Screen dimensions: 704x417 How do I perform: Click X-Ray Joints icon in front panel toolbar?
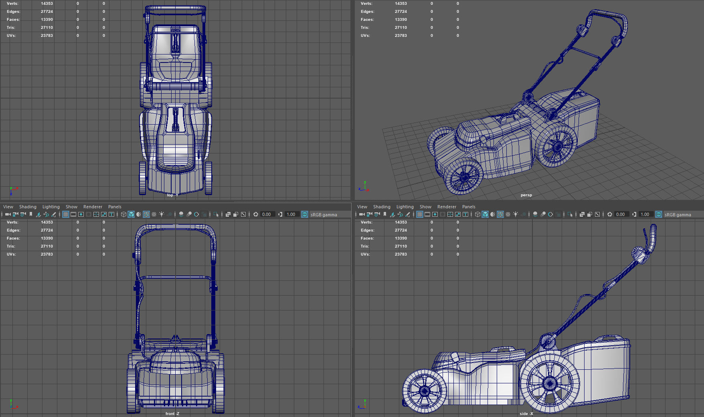click(243, 214)
